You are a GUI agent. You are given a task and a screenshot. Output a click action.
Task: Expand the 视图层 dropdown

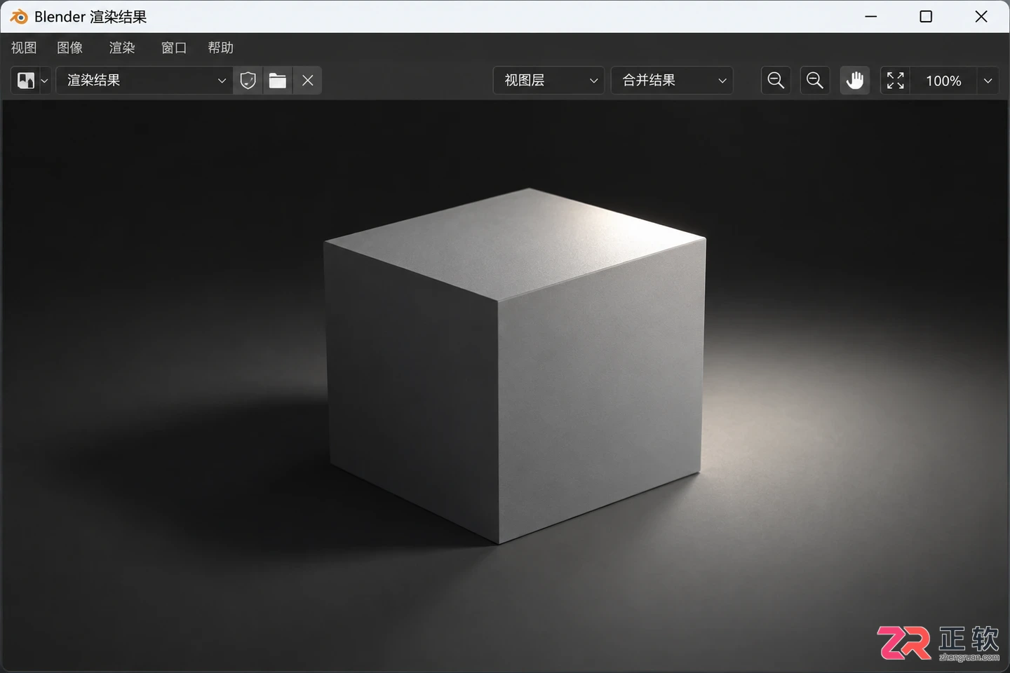coord(548,81)
